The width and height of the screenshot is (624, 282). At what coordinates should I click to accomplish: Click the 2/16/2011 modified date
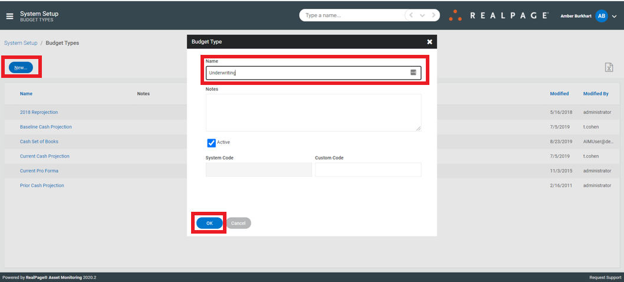pyautogui.click(x=561, y=185)
